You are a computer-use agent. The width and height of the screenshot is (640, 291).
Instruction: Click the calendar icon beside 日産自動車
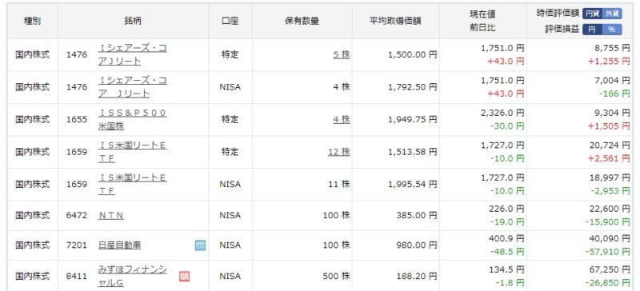tap(200, 245)
